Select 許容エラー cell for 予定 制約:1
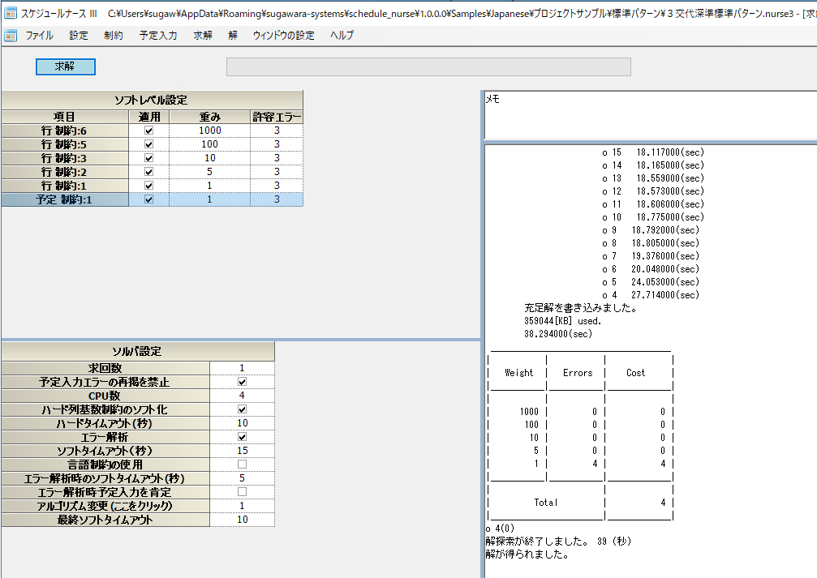 pyautogui.click(x=277, y=199)
